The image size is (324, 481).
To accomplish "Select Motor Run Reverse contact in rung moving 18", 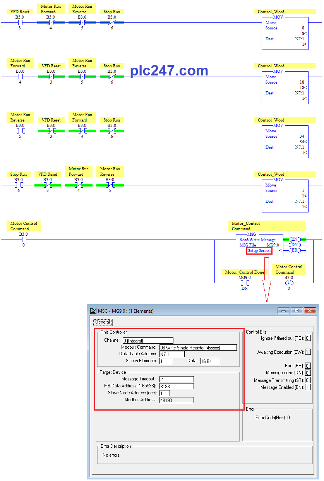I will click(x=82, y=77).
